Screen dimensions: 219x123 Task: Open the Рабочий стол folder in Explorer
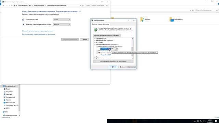176,19
